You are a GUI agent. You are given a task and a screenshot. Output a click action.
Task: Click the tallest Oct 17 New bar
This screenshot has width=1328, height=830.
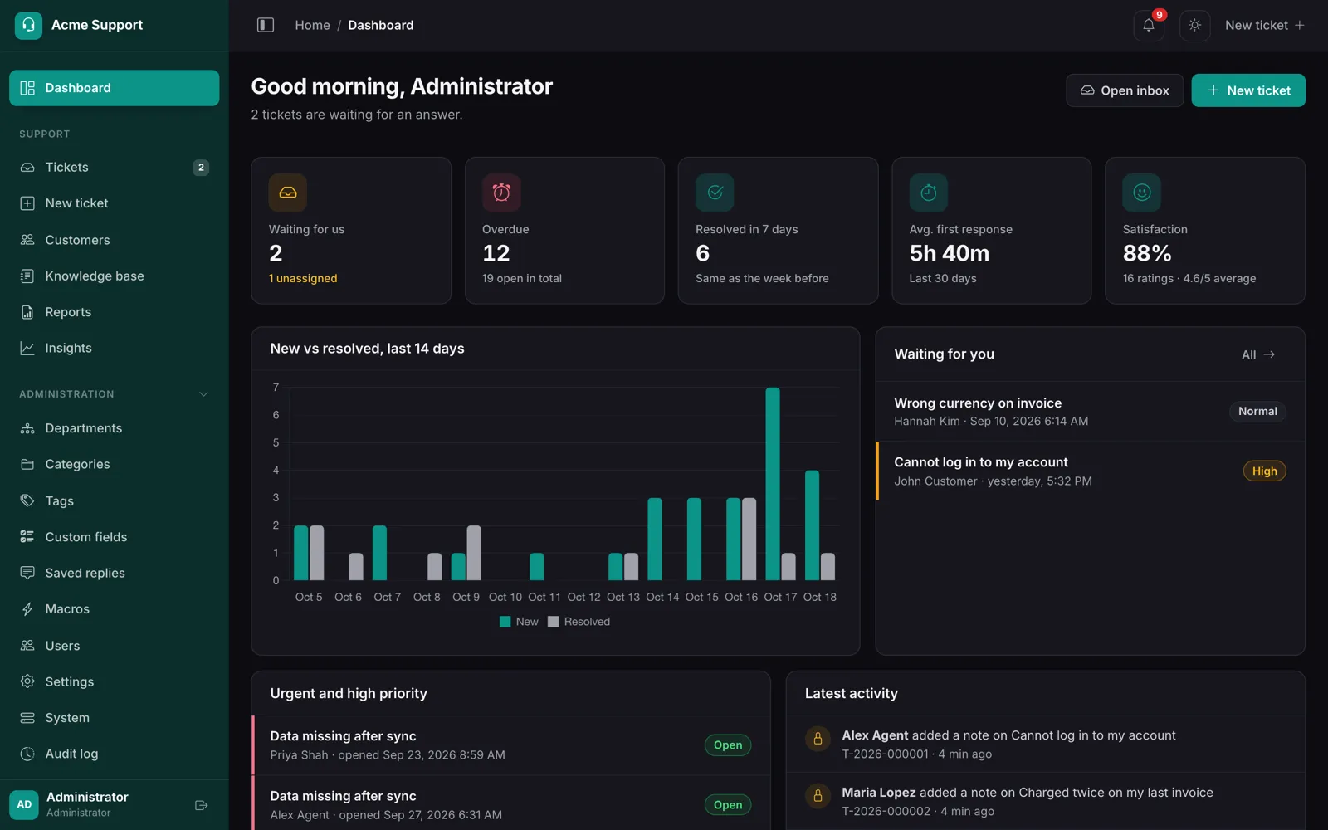tap(773, 484)
